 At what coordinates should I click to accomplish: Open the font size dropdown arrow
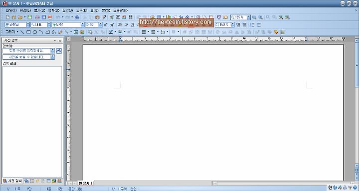[x=101, y=24]
